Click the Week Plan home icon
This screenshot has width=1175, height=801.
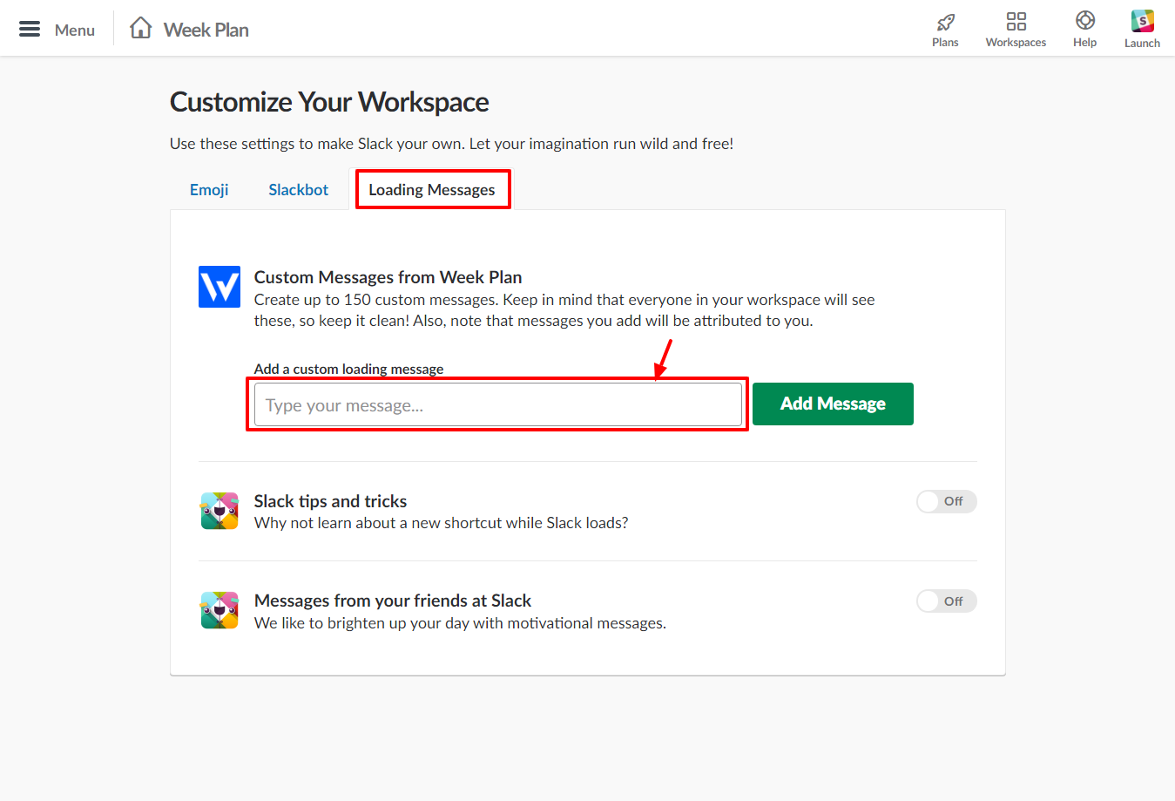[x=139, y=27]
